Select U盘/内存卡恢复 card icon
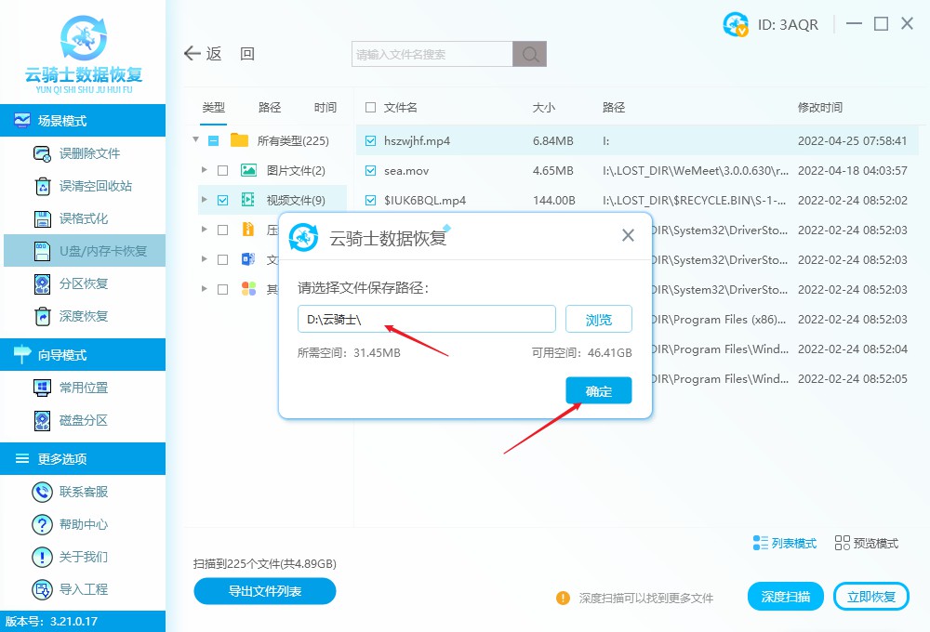This screenshot has width=930, height=632. pos(42,251)
